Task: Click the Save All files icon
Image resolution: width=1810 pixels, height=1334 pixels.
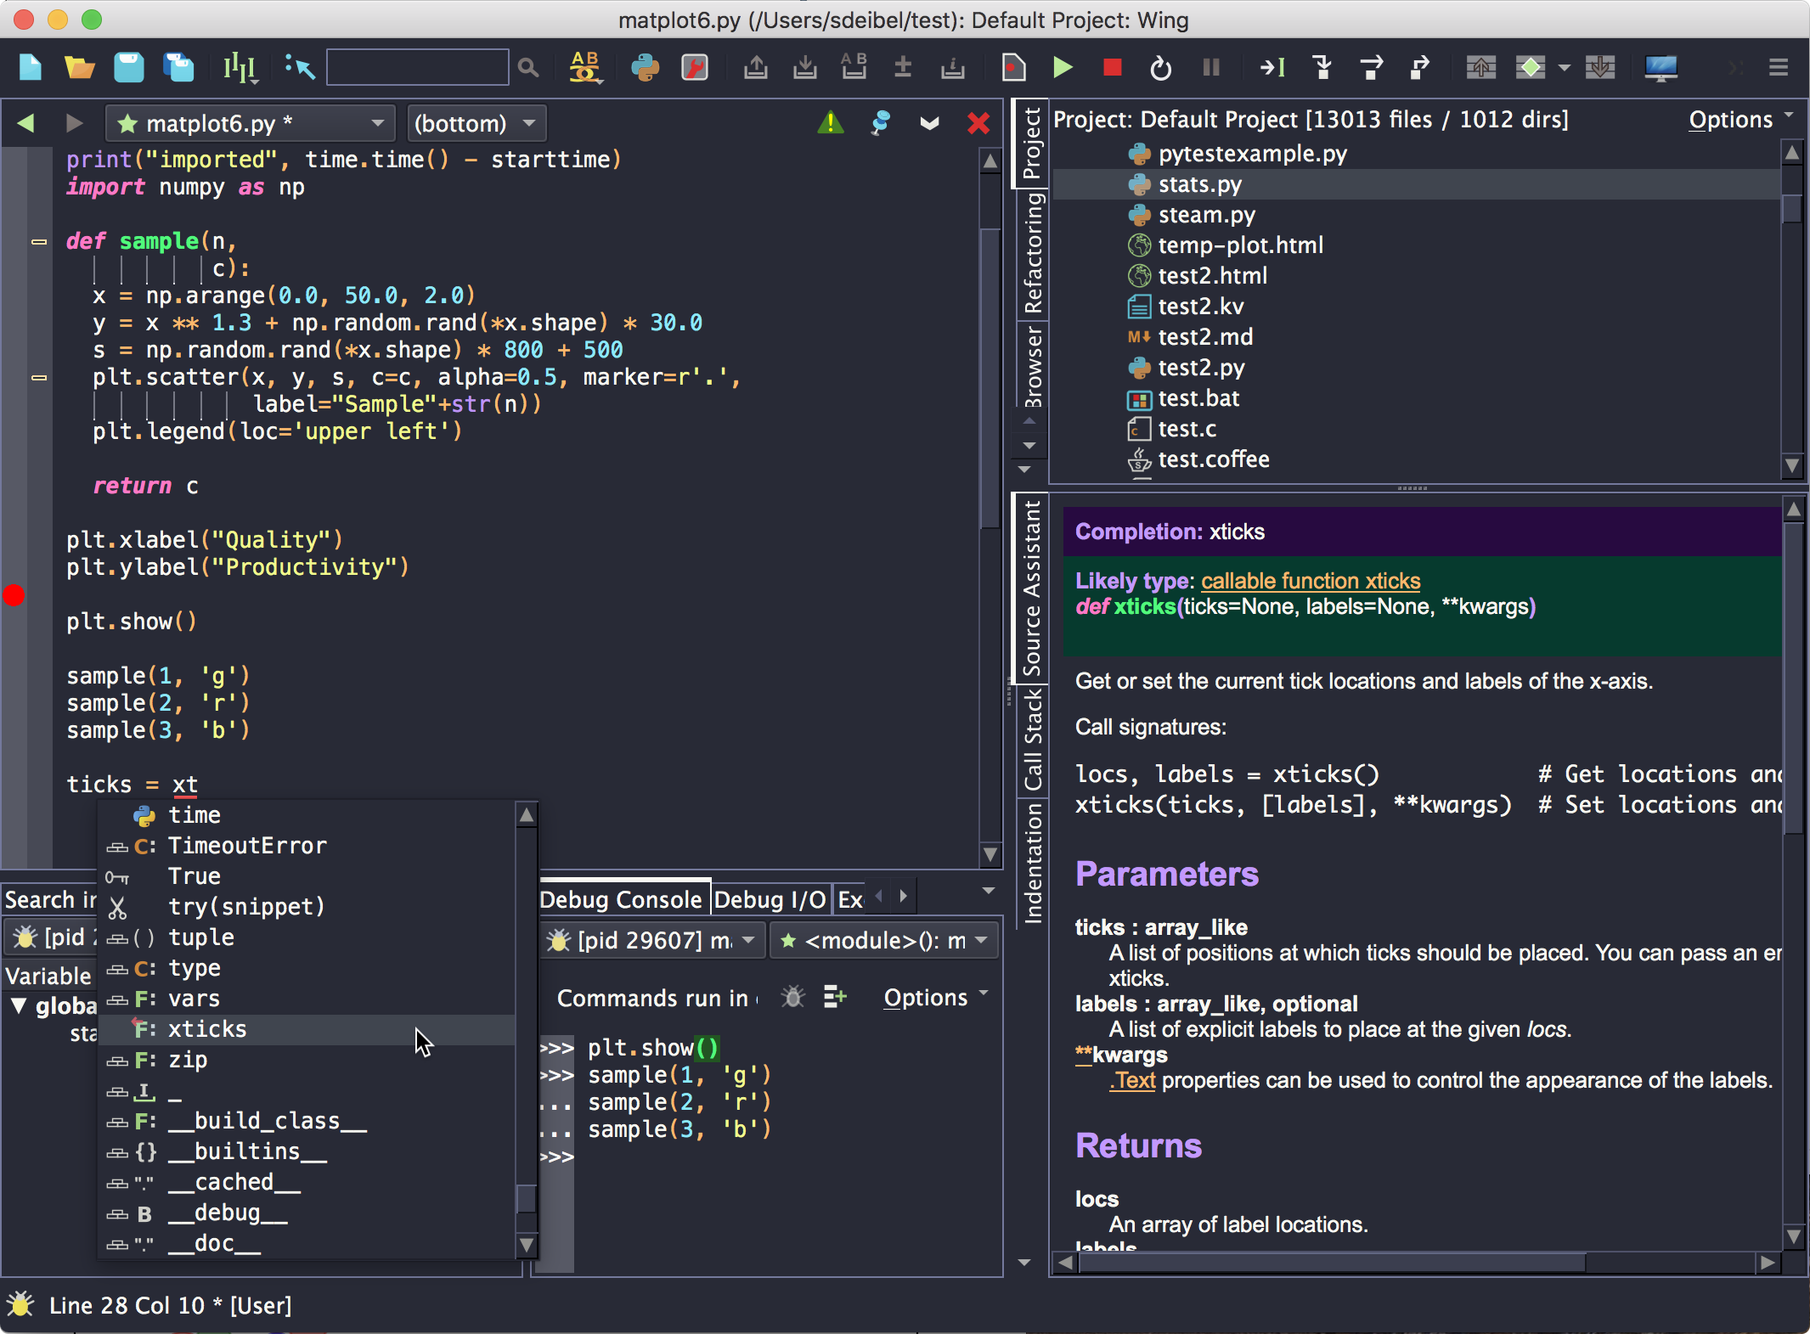Action: tap(179, 67)
